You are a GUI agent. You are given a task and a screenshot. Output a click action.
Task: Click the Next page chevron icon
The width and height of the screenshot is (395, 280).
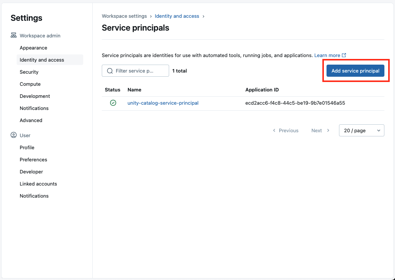point(328,130)
